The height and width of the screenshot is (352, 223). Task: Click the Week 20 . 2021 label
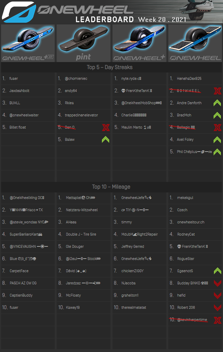(162, 20)
